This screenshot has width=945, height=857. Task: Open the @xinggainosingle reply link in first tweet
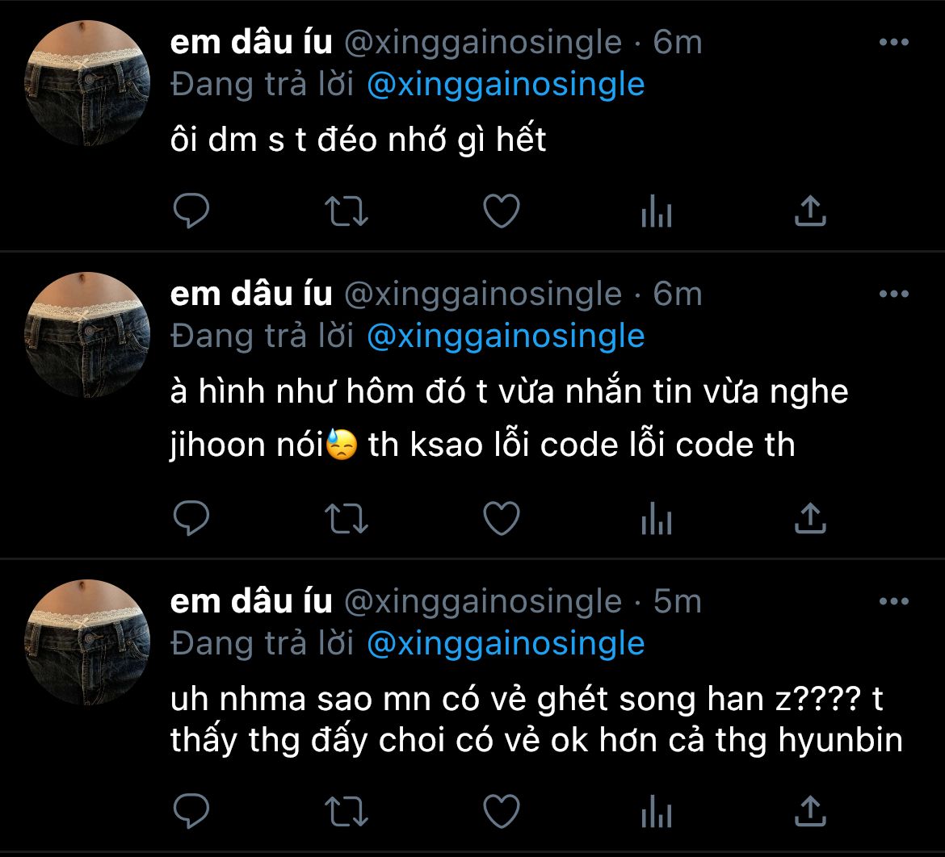pyautogui.click(x=506, y=85)
